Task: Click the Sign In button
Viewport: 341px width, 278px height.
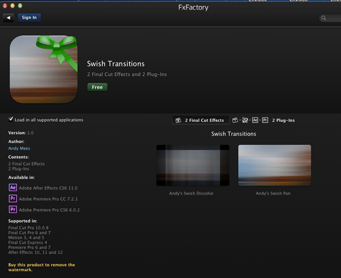Action: coord(29,18)
